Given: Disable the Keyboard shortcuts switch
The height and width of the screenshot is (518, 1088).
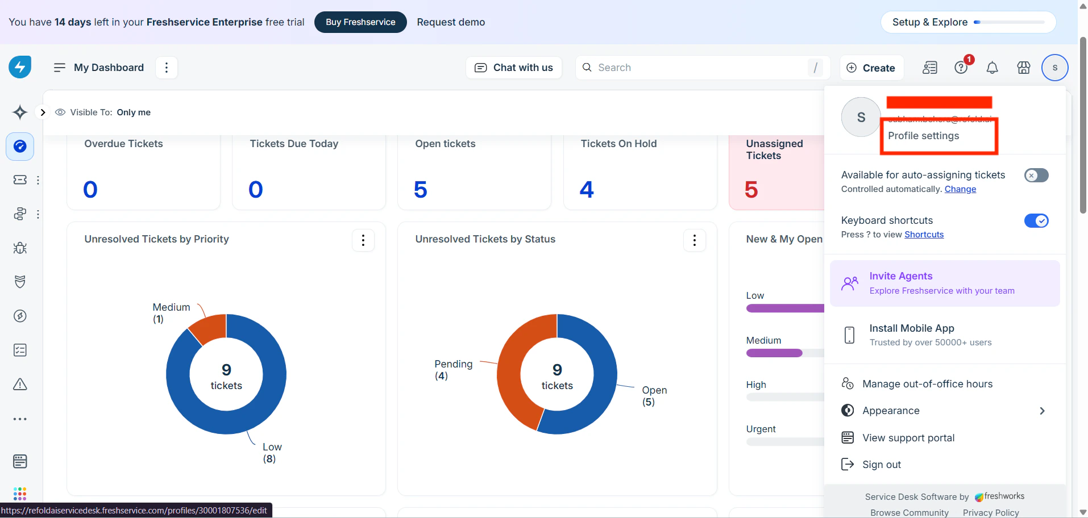Looking at the screenshot, I should [1036, 221].
